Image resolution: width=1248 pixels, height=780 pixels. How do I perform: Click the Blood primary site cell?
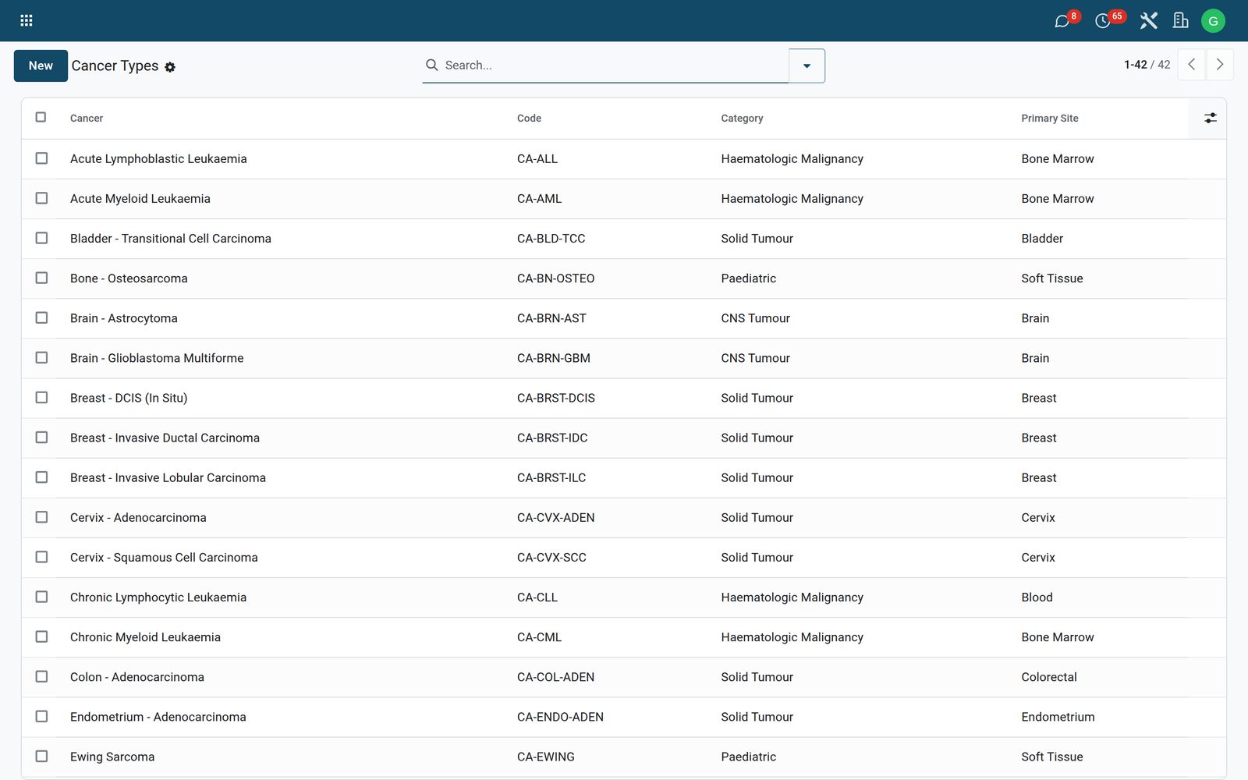coord(1037,597)
